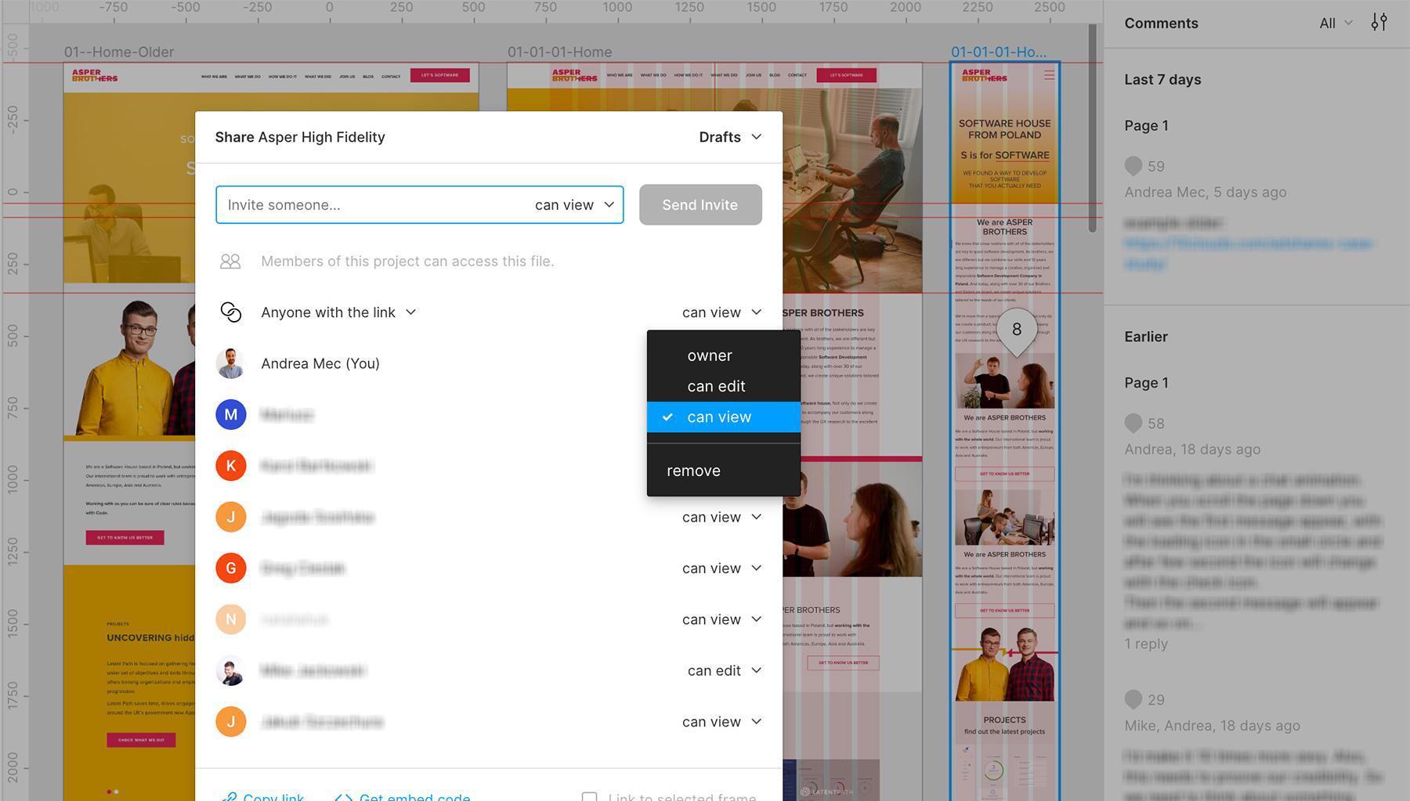1410x801 pixels.
Task: Enable Link to selected frame
Action: pos(590,797)
